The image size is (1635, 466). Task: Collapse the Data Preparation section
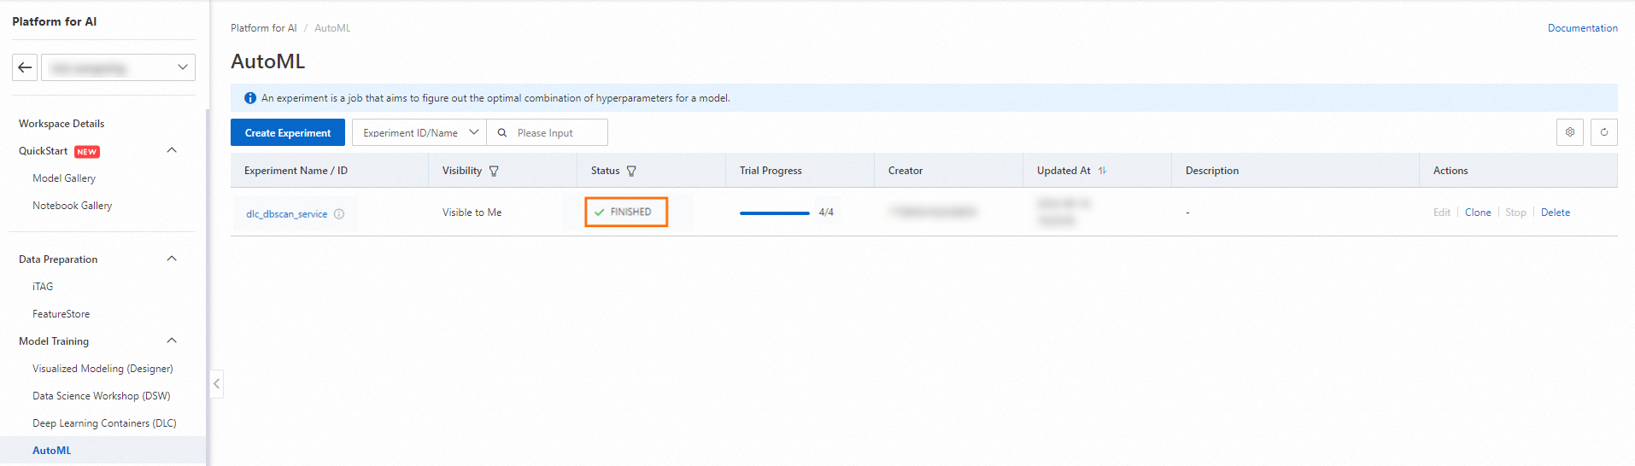click(172, 259)
